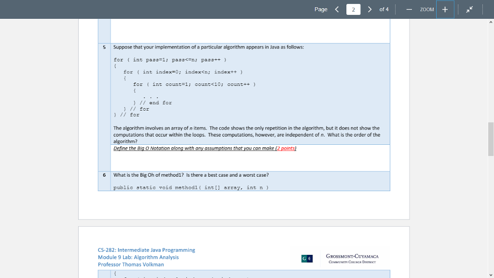
Task: Select the page number input showing 2
Action: click(353, 9)
